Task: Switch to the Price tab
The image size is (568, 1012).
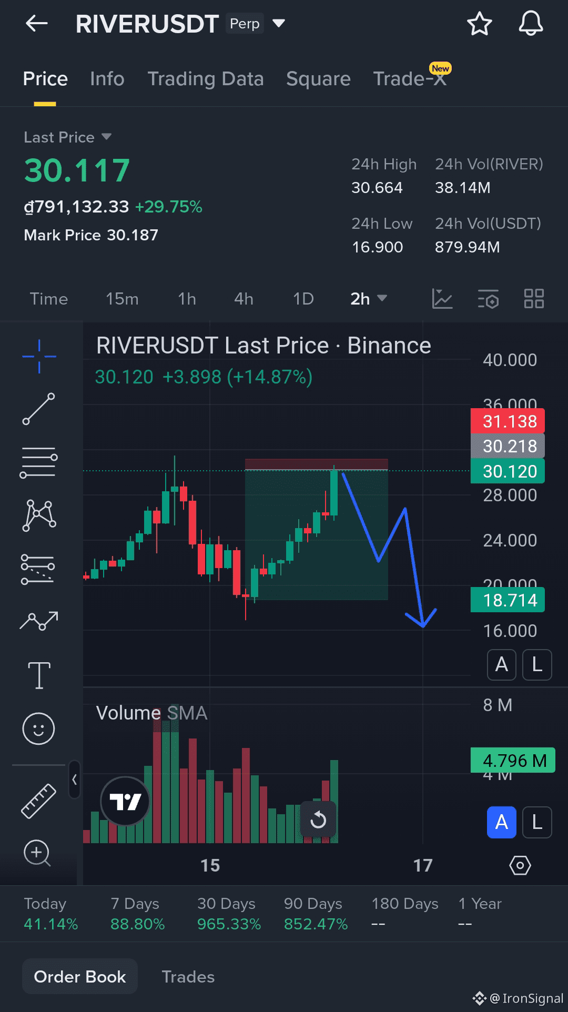Action: coord(45,79)
